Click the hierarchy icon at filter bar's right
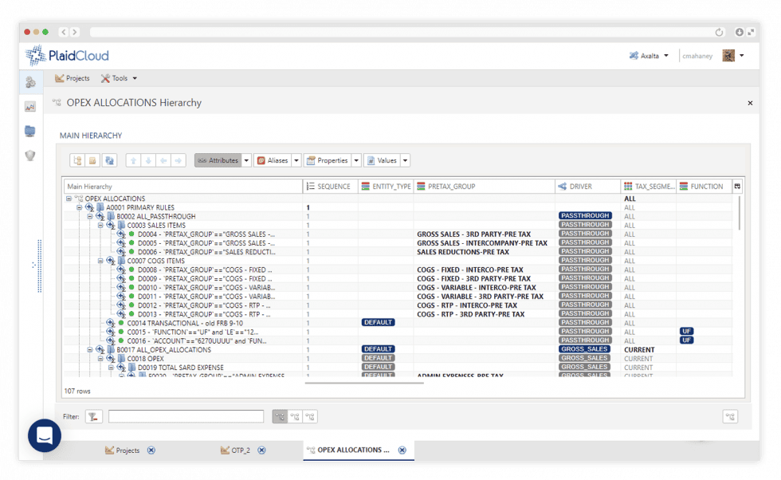The width and height of the screenshot is (781, 480). click(730, 417)
